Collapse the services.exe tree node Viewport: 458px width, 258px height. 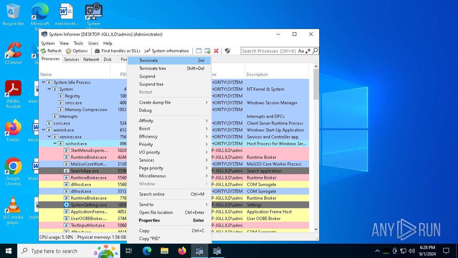(x=49, y=137)
